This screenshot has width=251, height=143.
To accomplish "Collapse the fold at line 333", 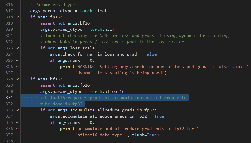I will pos(17,110).
